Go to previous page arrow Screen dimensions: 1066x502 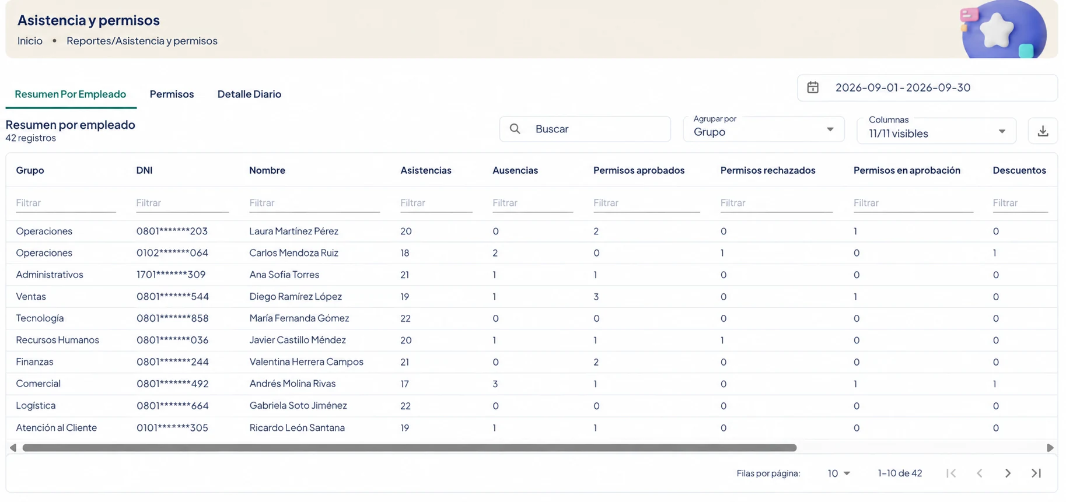980,473
